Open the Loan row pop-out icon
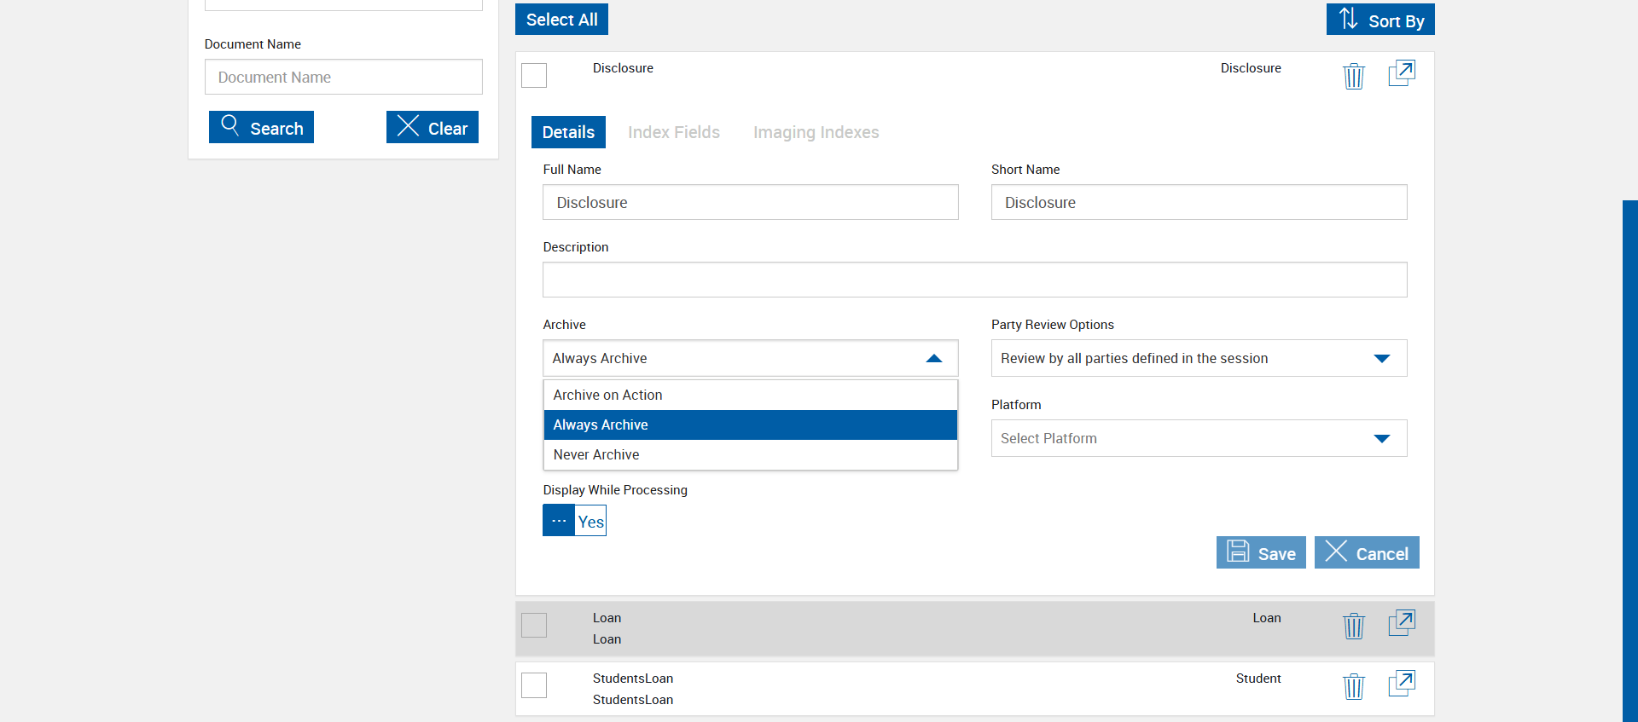 tap(1401, 623)
